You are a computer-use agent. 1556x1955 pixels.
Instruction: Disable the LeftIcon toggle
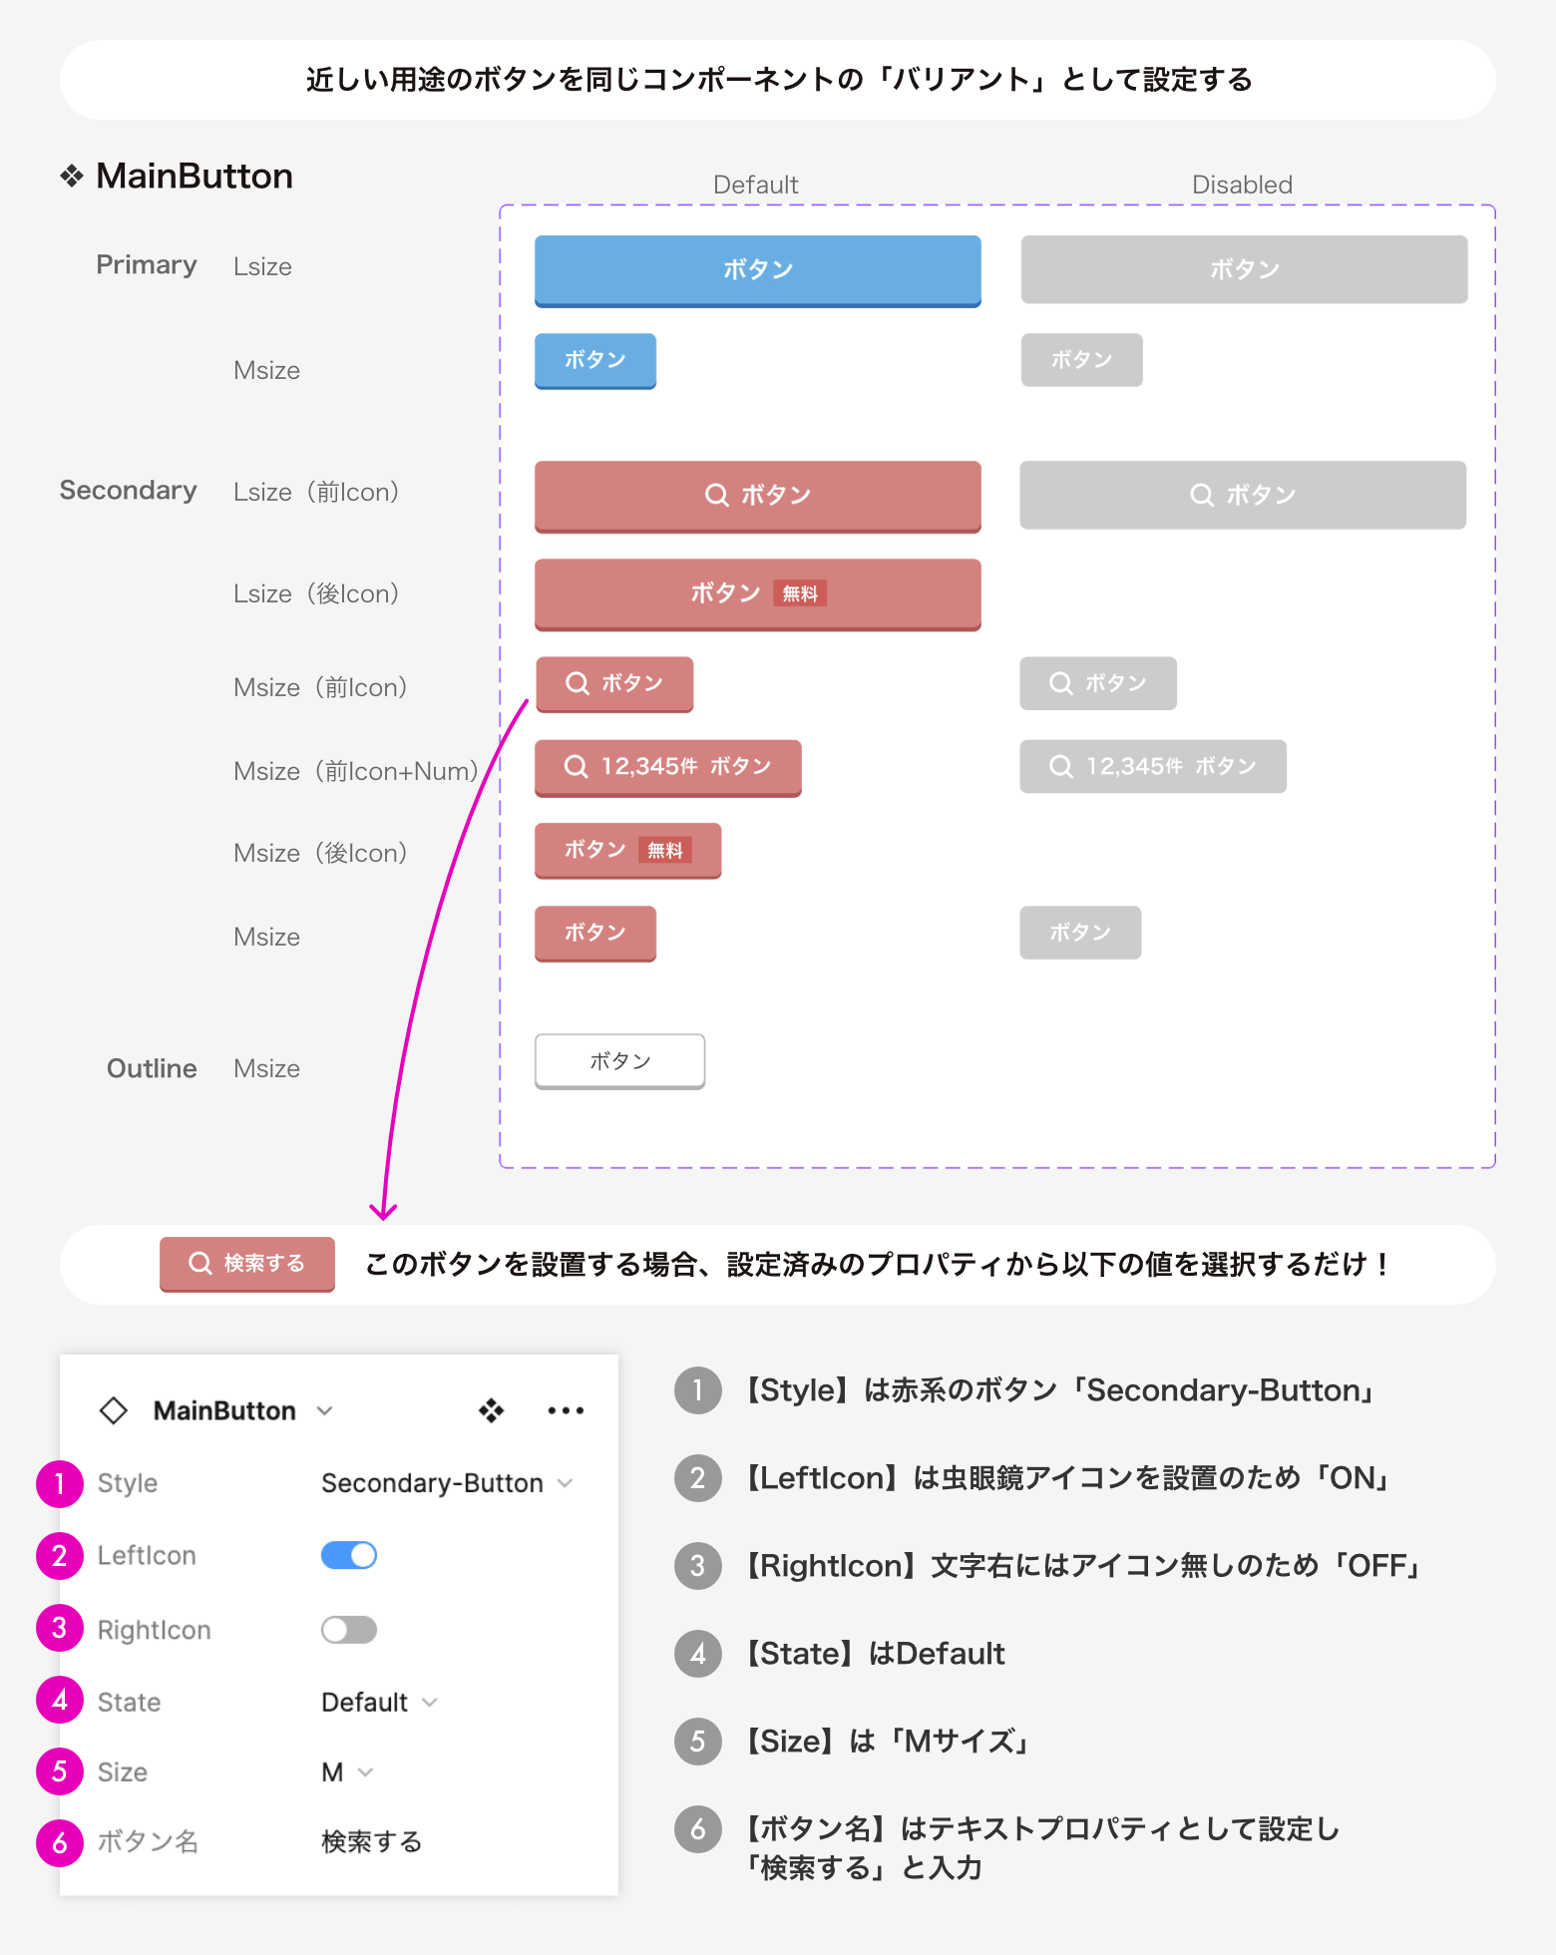coord(348,1555)
